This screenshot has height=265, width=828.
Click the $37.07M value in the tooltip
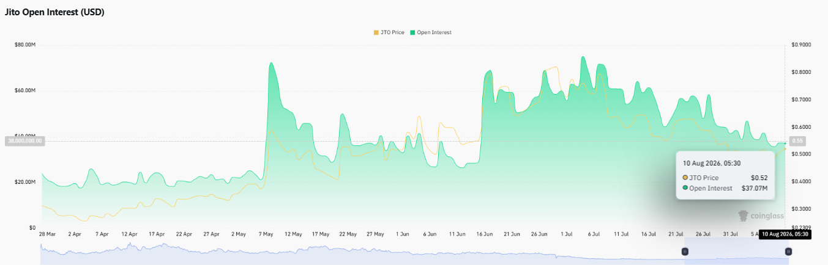755,188
